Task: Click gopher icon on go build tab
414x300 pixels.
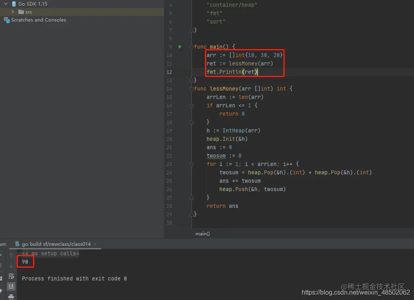Action: pyautogui.click(x=18, y=244)
